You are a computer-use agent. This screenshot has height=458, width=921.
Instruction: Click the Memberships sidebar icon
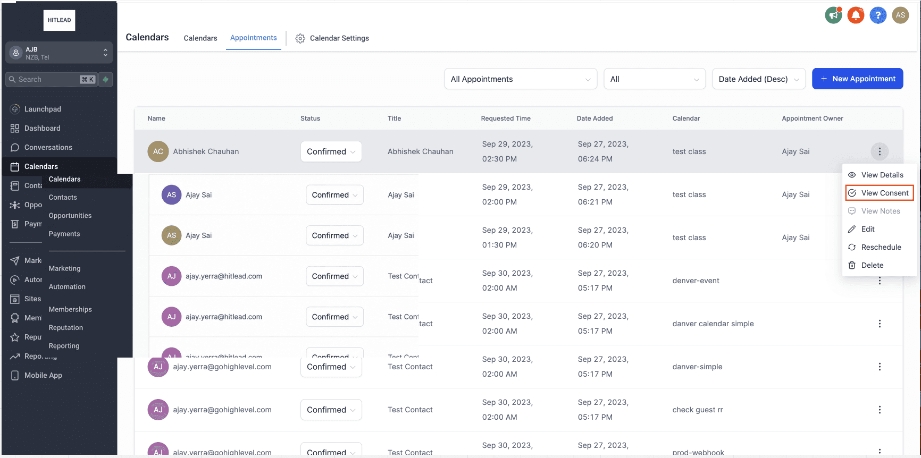(15, 318)
